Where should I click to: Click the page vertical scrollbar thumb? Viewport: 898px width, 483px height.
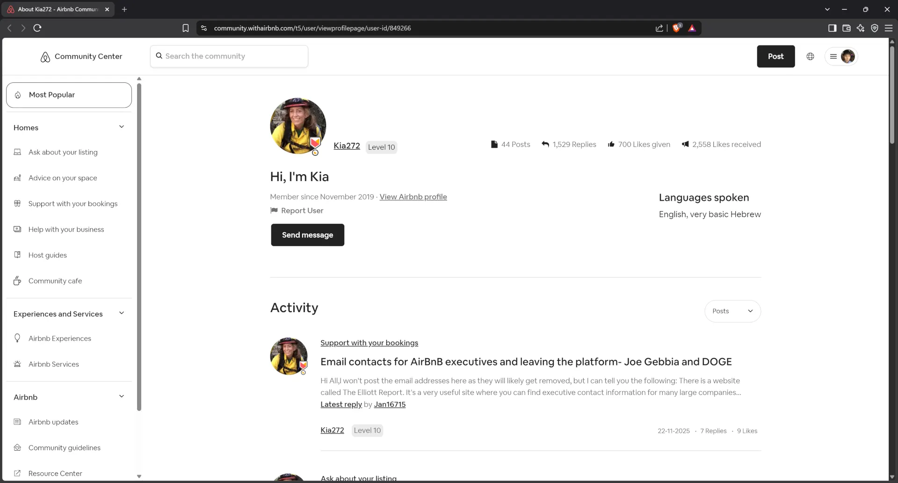pos(892,95)
